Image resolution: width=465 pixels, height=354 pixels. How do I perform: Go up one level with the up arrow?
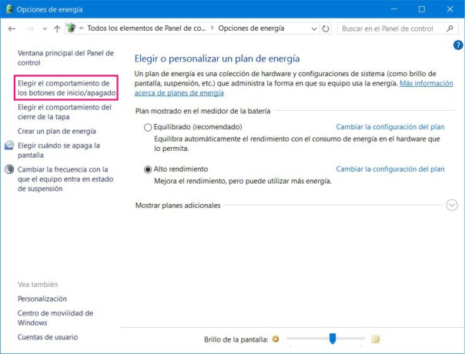tap(57, 28)
